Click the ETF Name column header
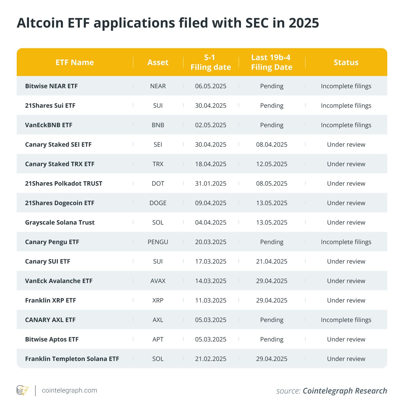The image size is (404, 413). coord(75,62)
